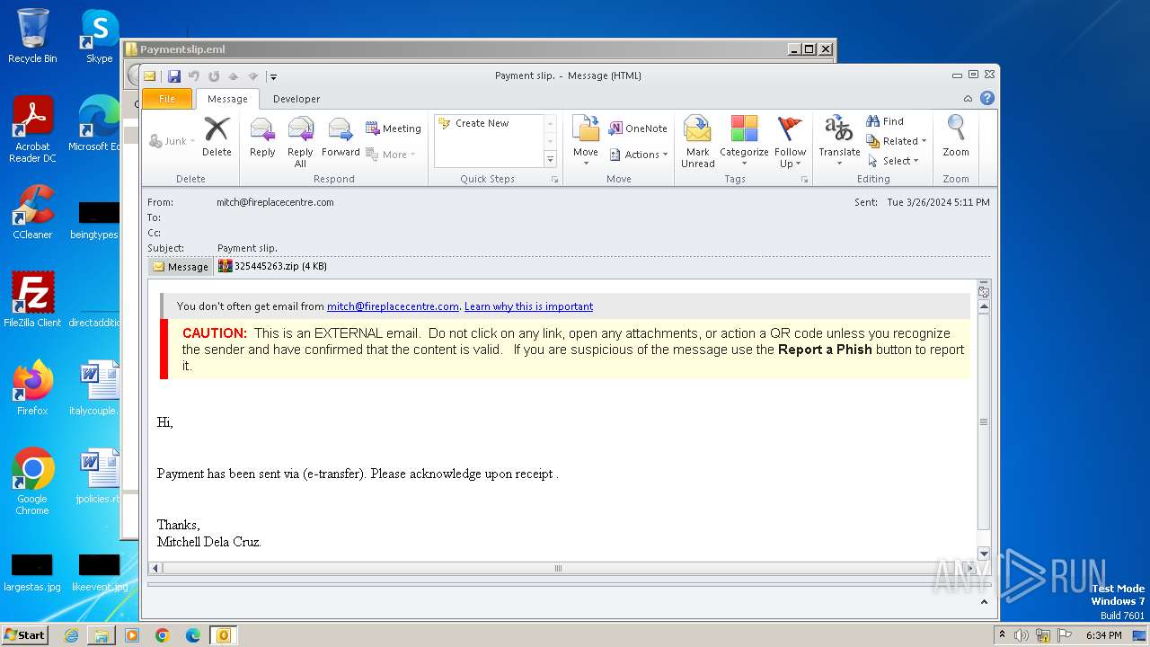Click the sender address in From field
1150x647 pixels.
point(275,202)
